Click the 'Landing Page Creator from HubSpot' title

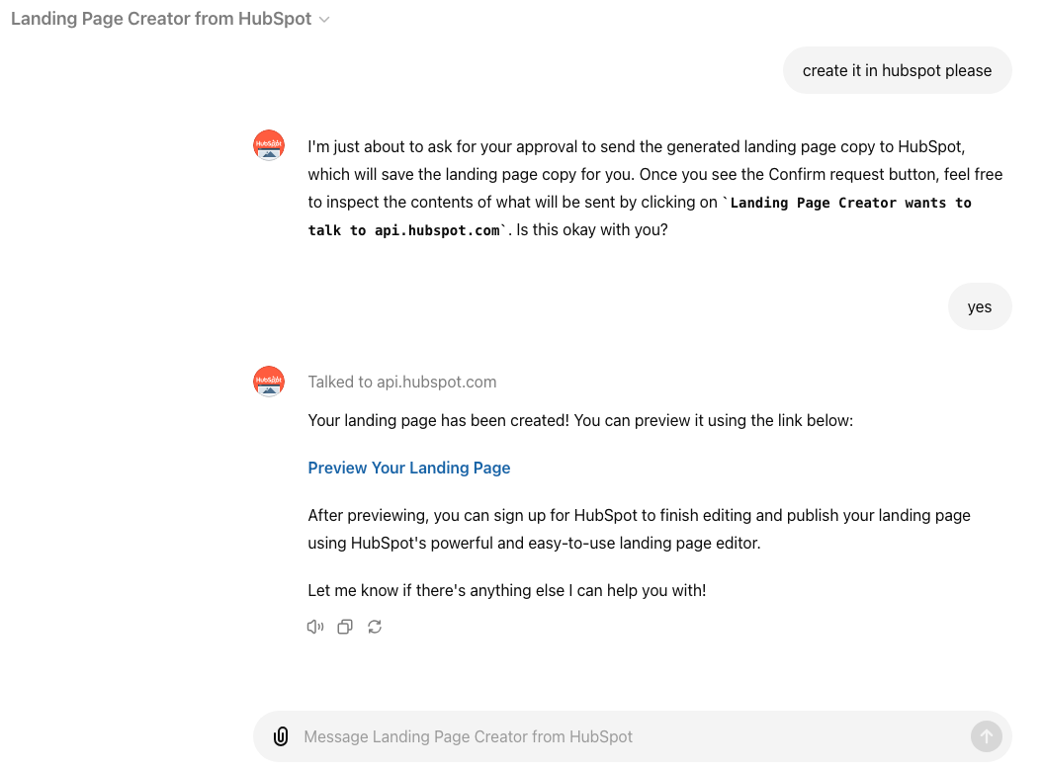click(x=161, y=18)
